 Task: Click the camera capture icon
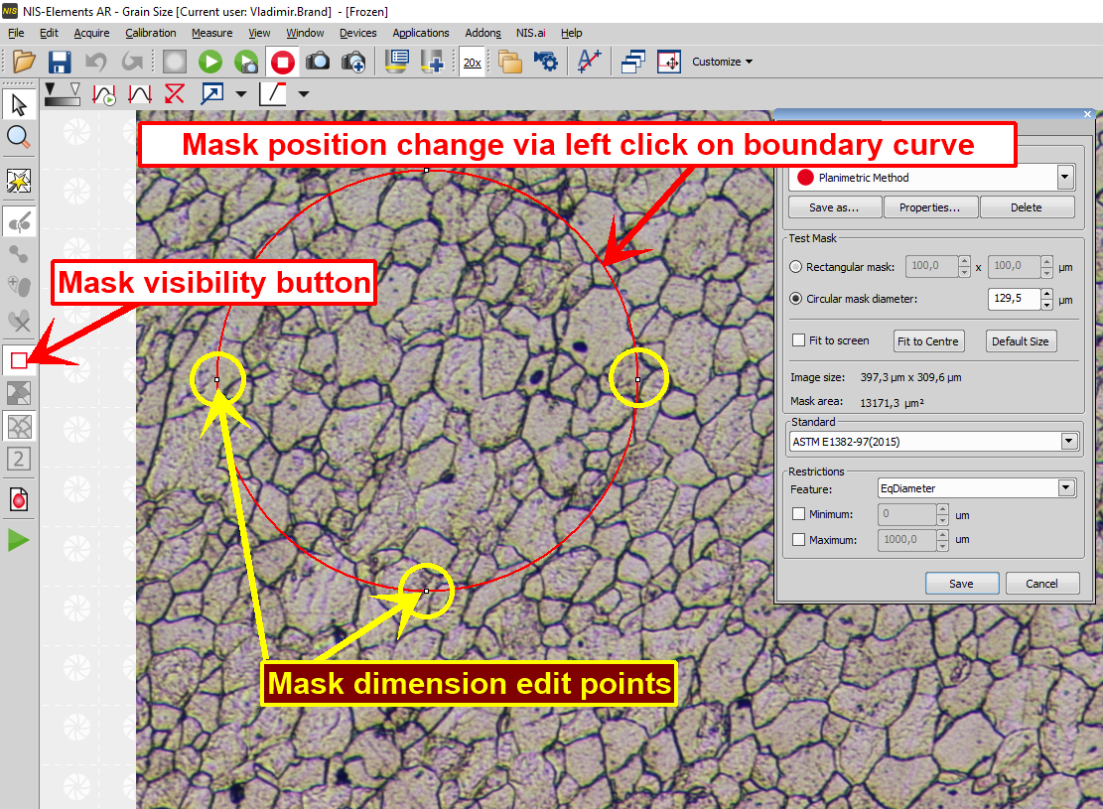[318, 62]
